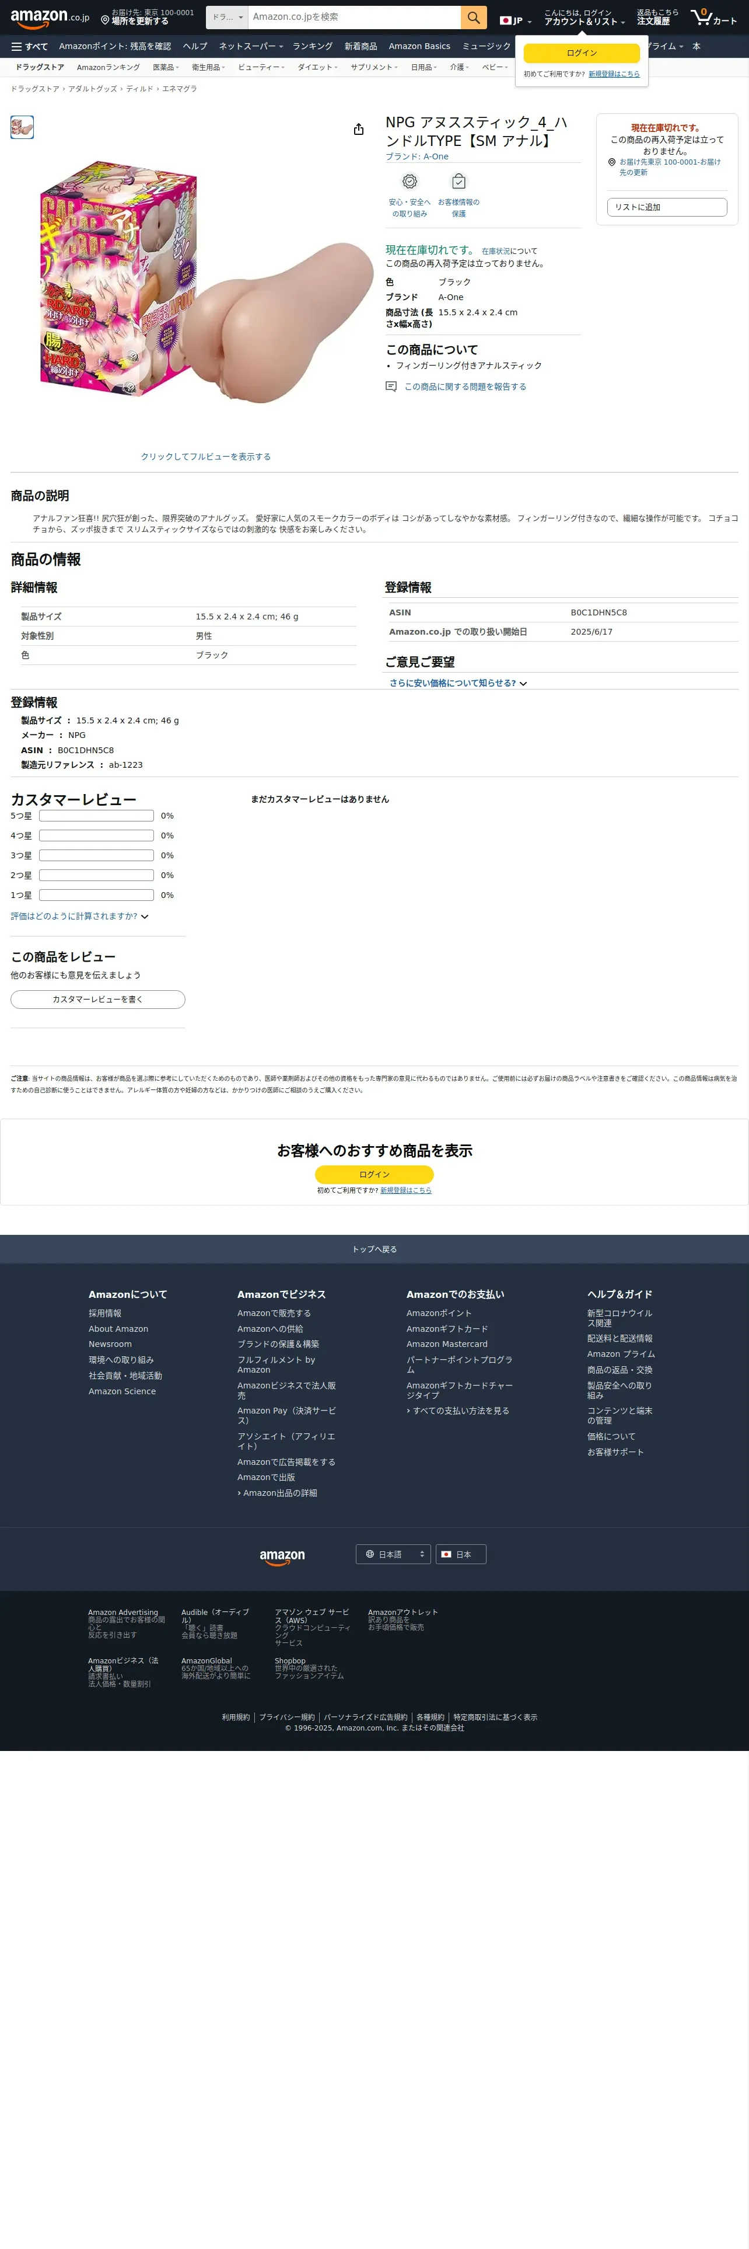Click the Amazon footer logo
This screenshot has height=2249, width=749.
tap(282, 1558)
